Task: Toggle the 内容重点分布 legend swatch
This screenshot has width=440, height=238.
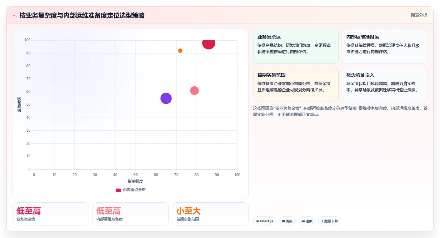Action: tap(118, 190)
